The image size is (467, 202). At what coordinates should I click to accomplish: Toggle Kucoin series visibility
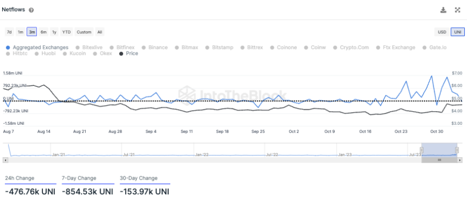pos(74,54)
